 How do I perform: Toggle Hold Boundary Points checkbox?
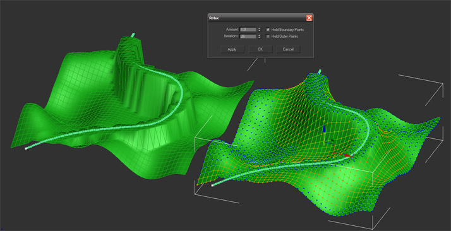(268, 30)
